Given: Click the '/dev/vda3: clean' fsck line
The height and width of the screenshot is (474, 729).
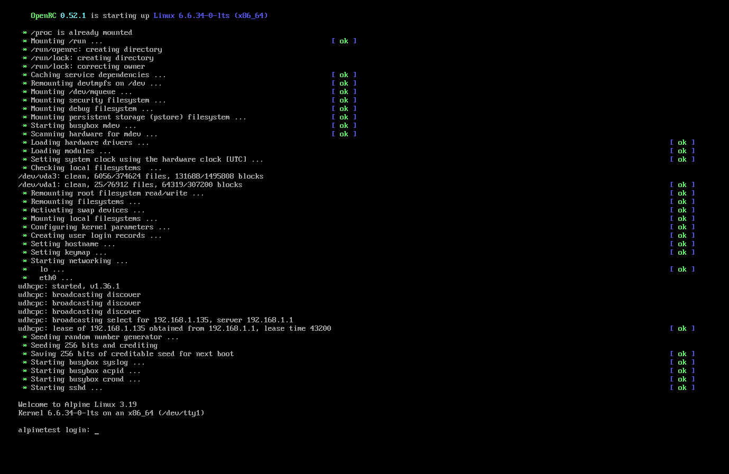Looking at the screenshot, I should [141, 176].
